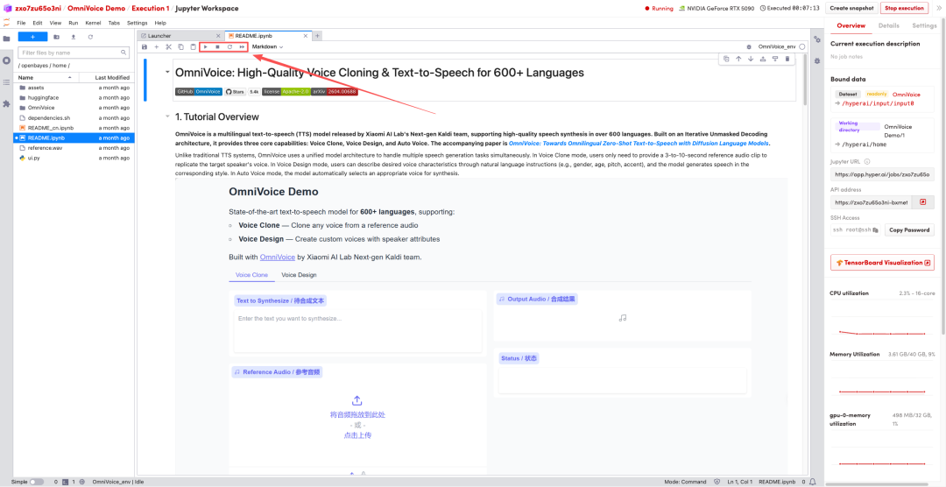The height and width of the screenshot is (487, 946).
Task: Delete the cell with the trash icon
Action: point(787,59)
